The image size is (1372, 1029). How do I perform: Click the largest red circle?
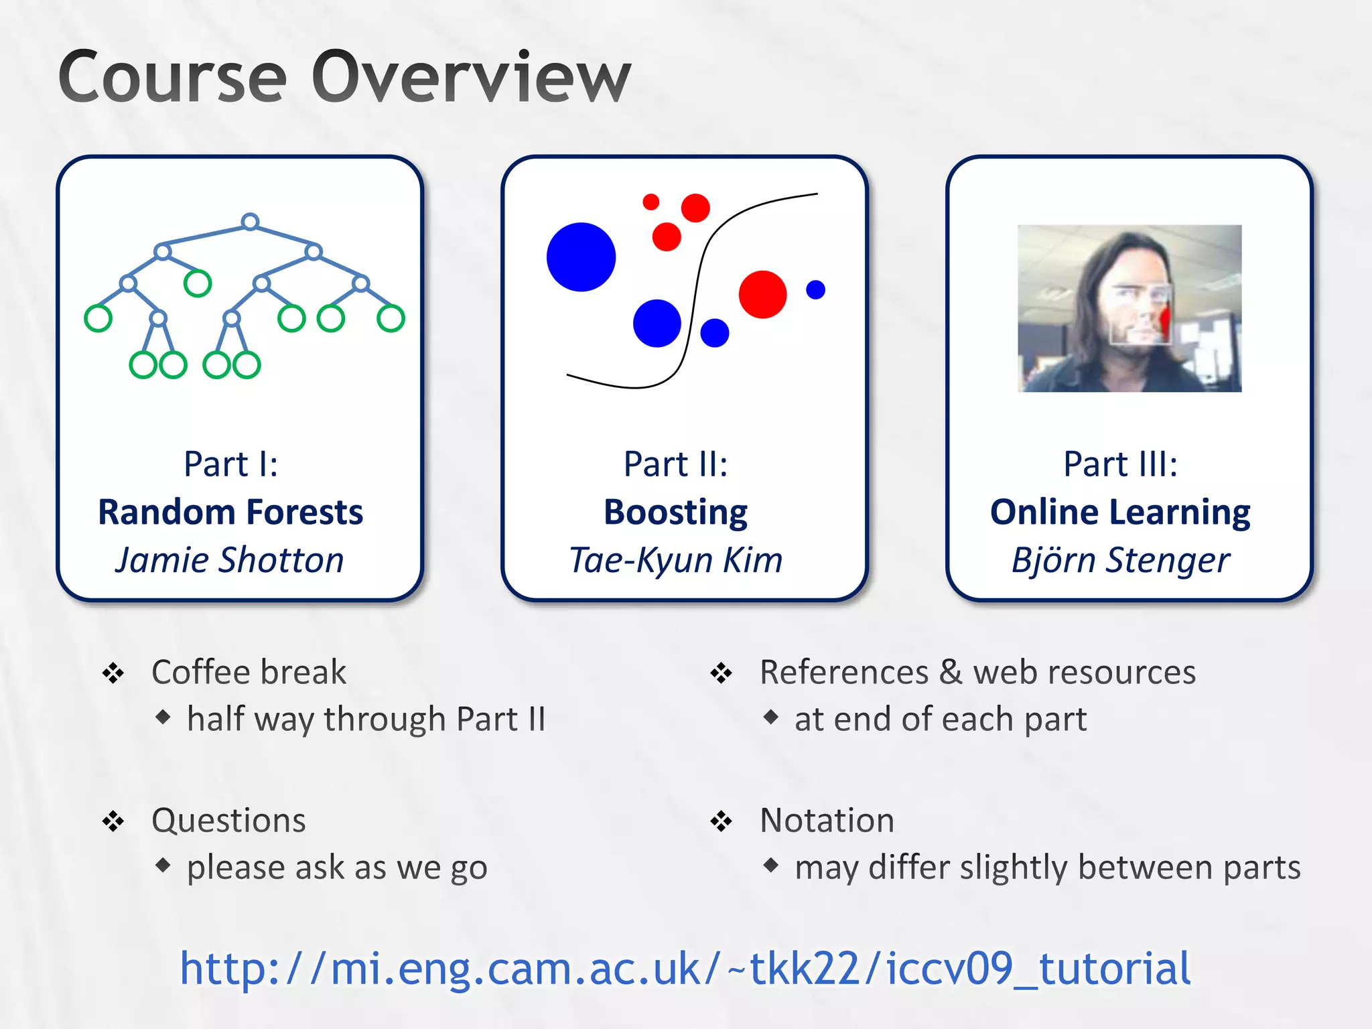click(x=762, y=294)
